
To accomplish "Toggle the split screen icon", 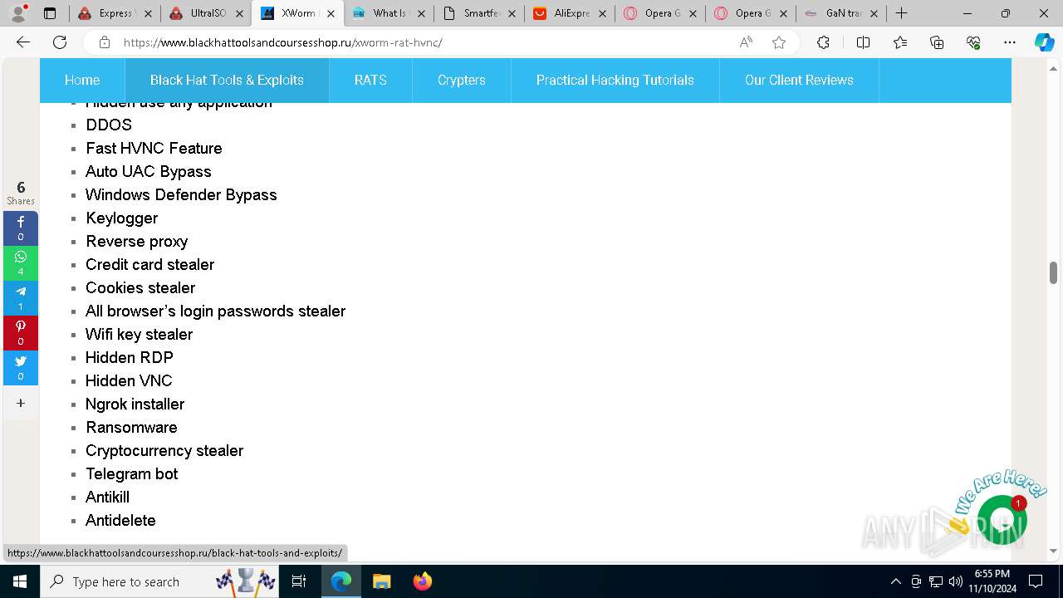I will click(x=863, y=42).
